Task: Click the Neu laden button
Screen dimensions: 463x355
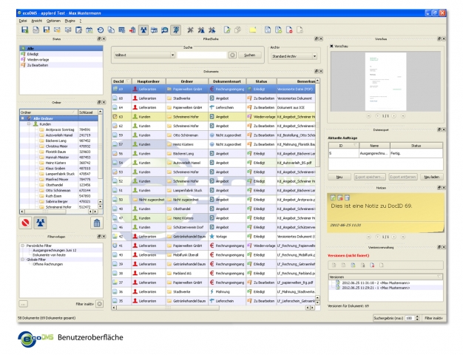Action: click(431, 178)
